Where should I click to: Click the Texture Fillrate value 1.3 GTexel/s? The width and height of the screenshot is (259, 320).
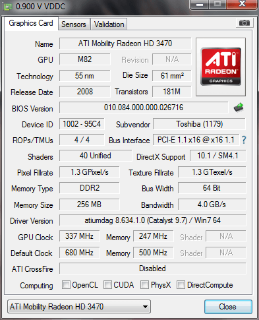[x=212, y=172]
